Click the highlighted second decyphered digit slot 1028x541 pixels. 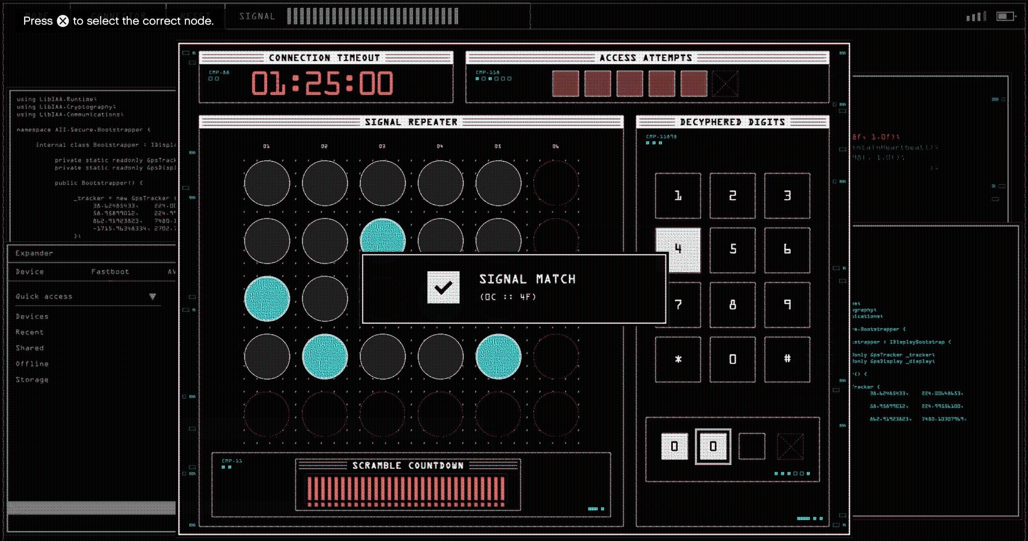[x=713, y=446]
